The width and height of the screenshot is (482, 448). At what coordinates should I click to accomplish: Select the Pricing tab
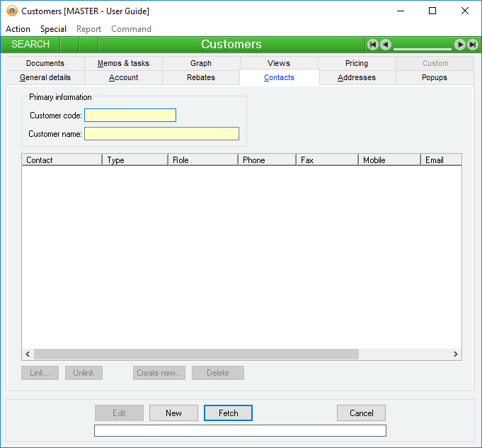pos(357,63)
